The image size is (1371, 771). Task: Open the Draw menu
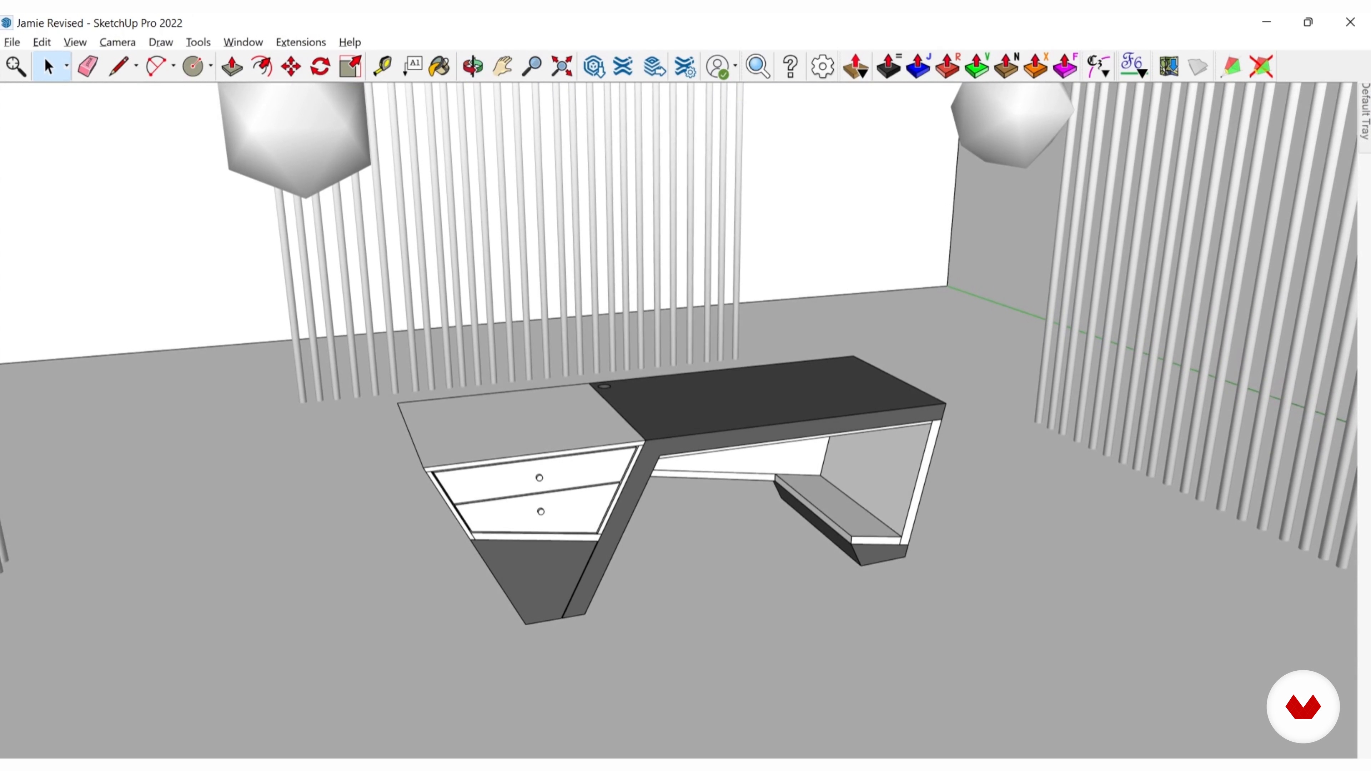161,42
